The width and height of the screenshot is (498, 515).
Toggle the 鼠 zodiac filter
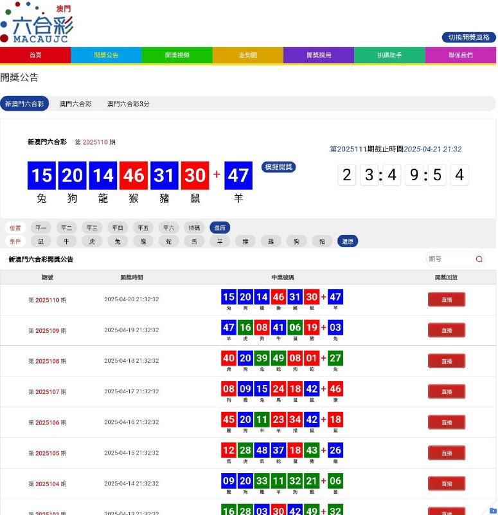pyautogui.click(x=40, y=241)
